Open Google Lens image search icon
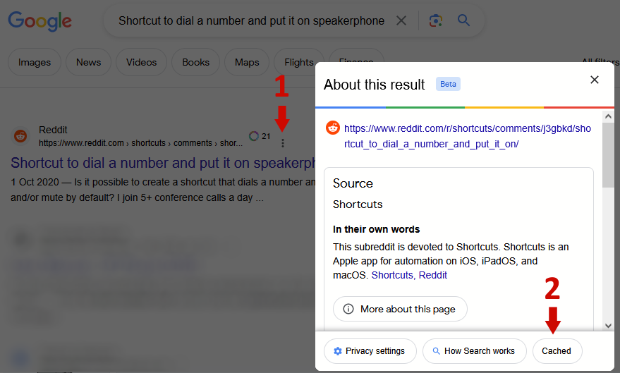Screen dimensions: 620x373 point(435,20)
